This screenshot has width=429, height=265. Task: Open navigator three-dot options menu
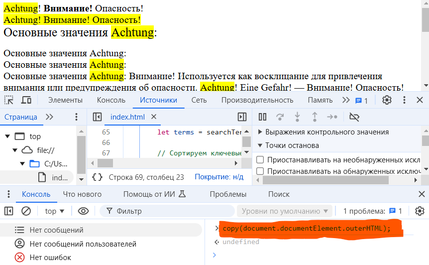click(x=76, y=117)
